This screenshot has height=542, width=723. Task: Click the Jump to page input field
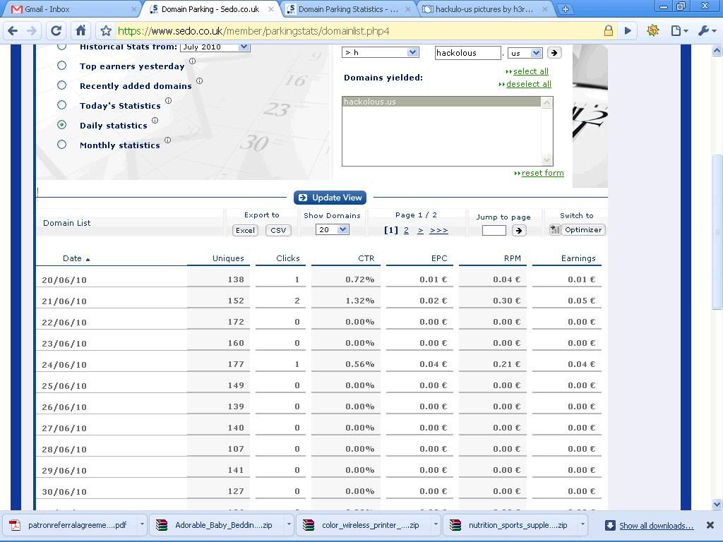(494, 230)
